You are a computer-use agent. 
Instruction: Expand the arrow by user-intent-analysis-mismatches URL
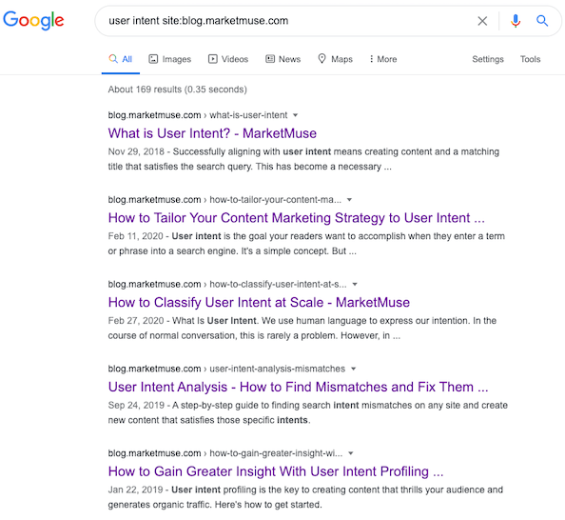(354, 369)
